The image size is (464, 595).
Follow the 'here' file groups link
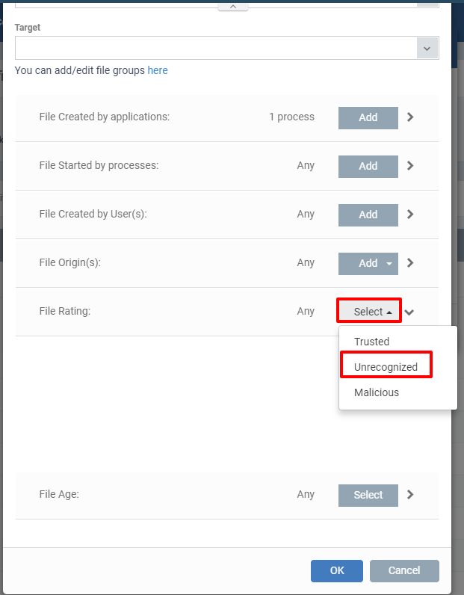pos(158,70)
